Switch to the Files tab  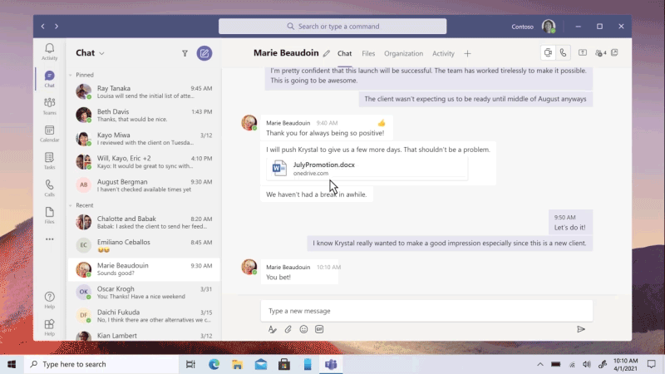tap(367, 53)
